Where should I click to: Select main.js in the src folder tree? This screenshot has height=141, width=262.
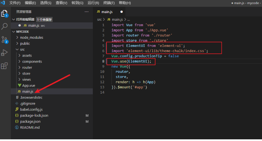click(x=52, y=91)
